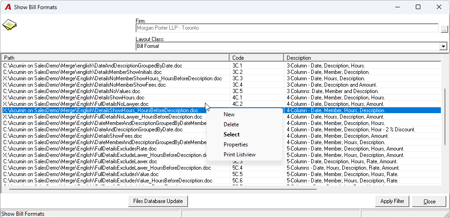Click '3-Column - Date, Member, Description.' cell

(328, 72)
